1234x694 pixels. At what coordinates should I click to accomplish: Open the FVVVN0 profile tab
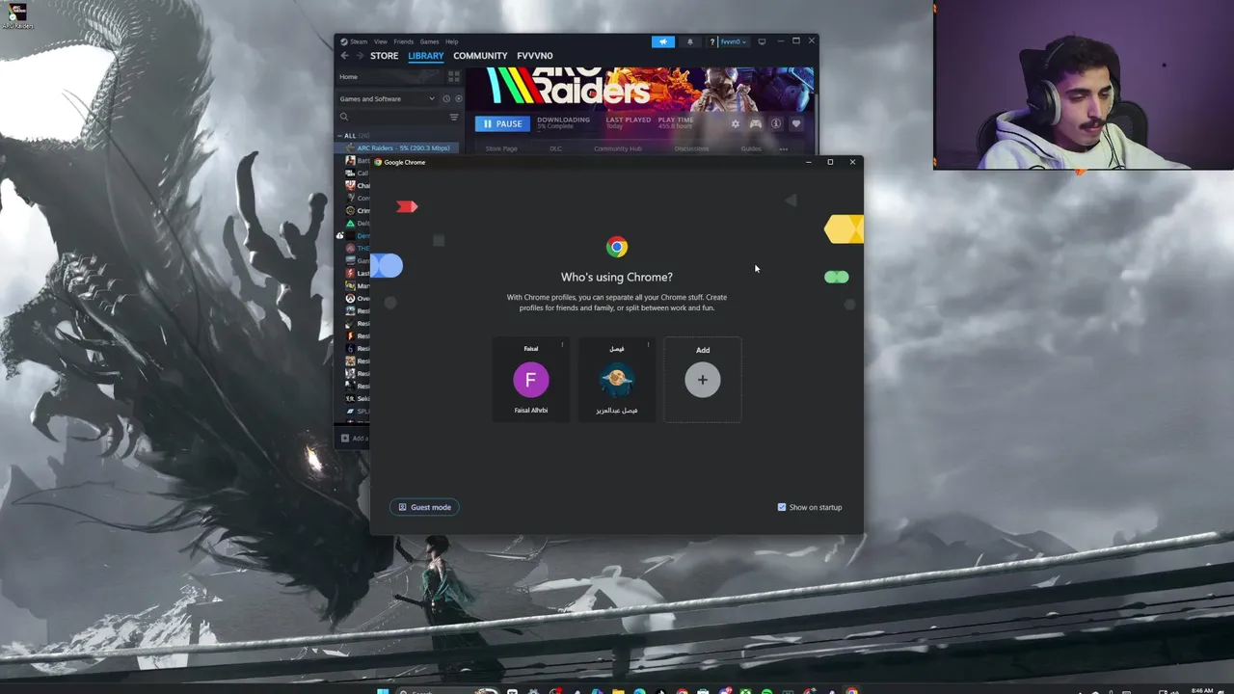pyautogui.click(x=535, y=56)
